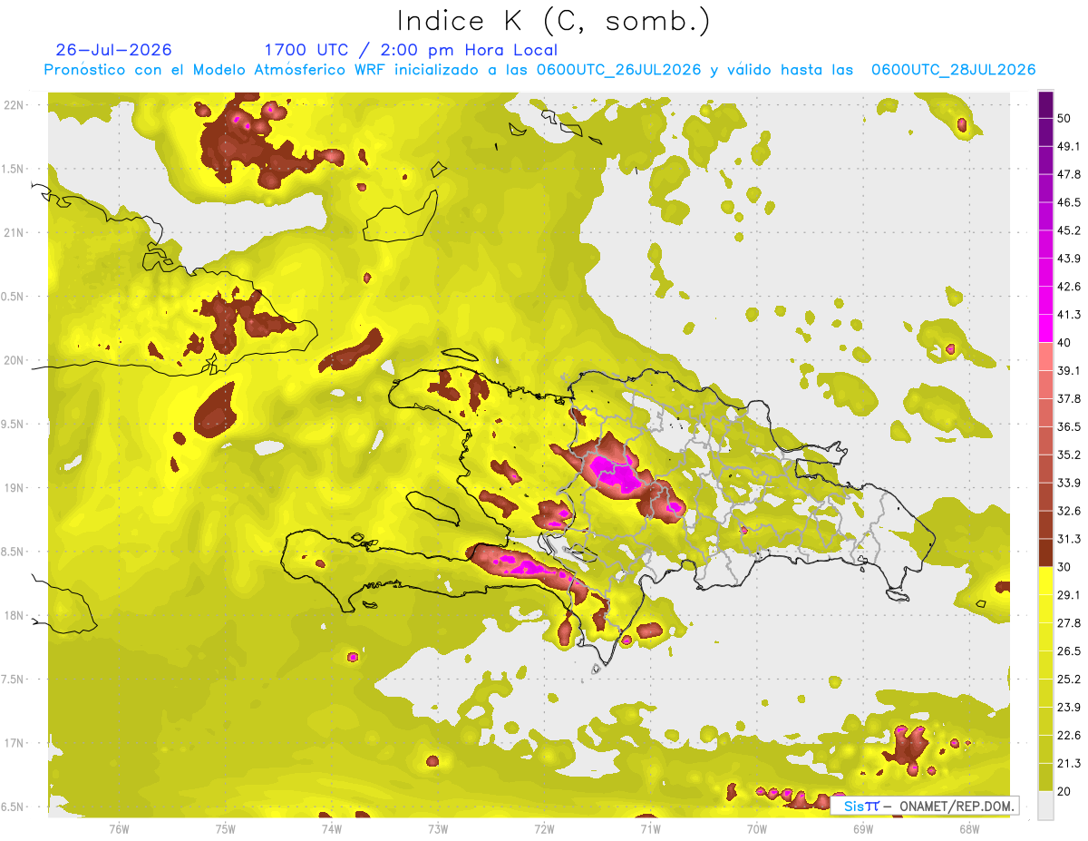This screenshot has width=1088, height=841.
Task: Click the legend value "26.5"
Action: [1069, 651]
